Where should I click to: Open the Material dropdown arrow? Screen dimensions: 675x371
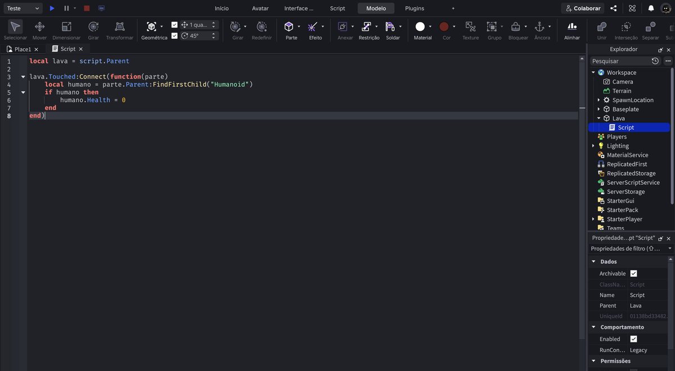(x=430, y=26)
